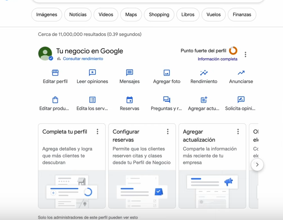Open the Información completa link

pyautogui.click(x=218, y=59)
